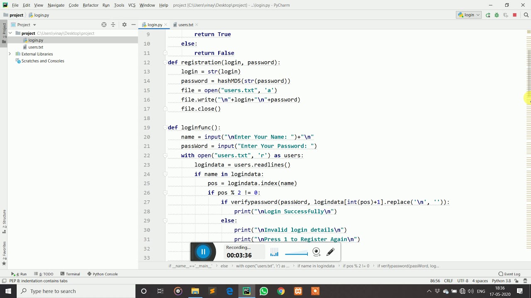531x298 pixels.
Task: Collapse the project root folder in tree
Action: pos(10,33)
